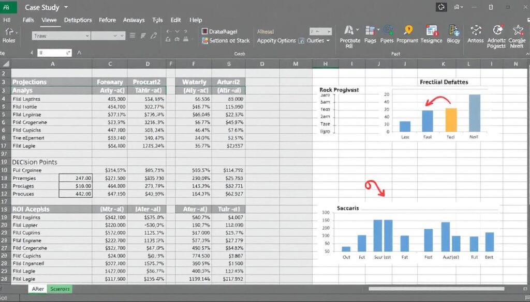Select the Fags icon in the ribbon
The image size is (530, 302).
click(369, 32)
